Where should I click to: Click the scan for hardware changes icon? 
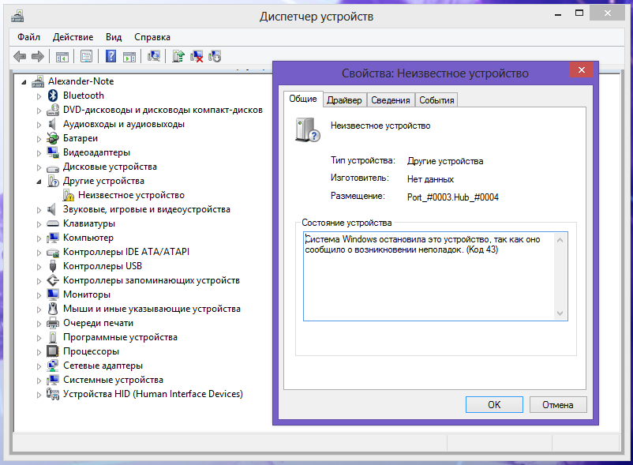pyautogui.click(x=154, y=56)
